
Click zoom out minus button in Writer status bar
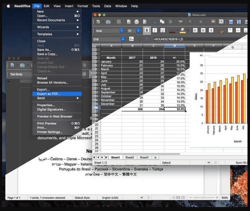[x=190, y=198]
